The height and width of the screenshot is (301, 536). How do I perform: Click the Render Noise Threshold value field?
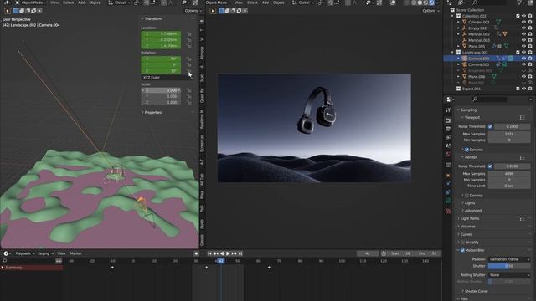point(513,166)
